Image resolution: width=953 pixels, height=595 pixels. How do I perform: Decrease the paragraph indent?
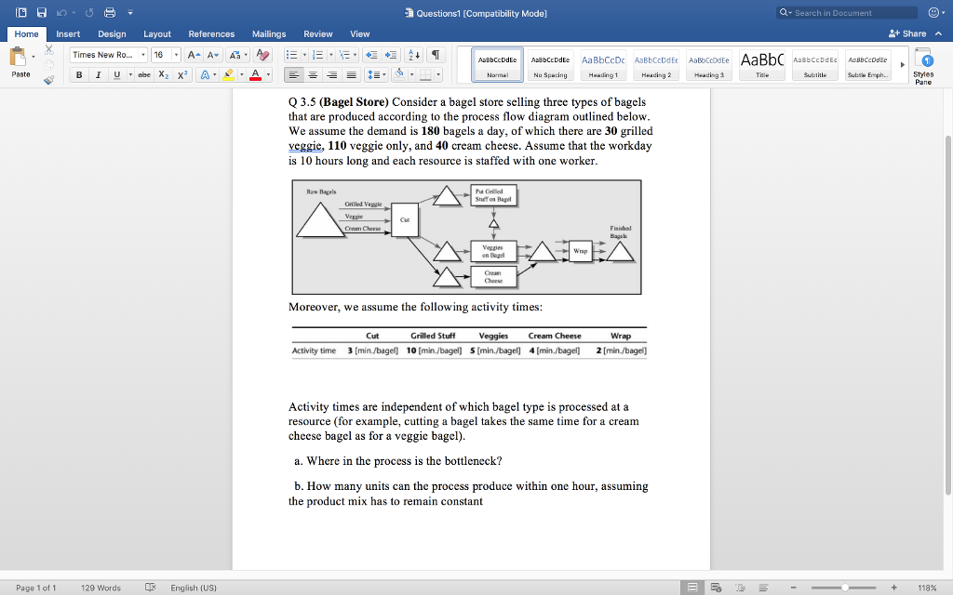pyautogui.click(x=370, y=55)
